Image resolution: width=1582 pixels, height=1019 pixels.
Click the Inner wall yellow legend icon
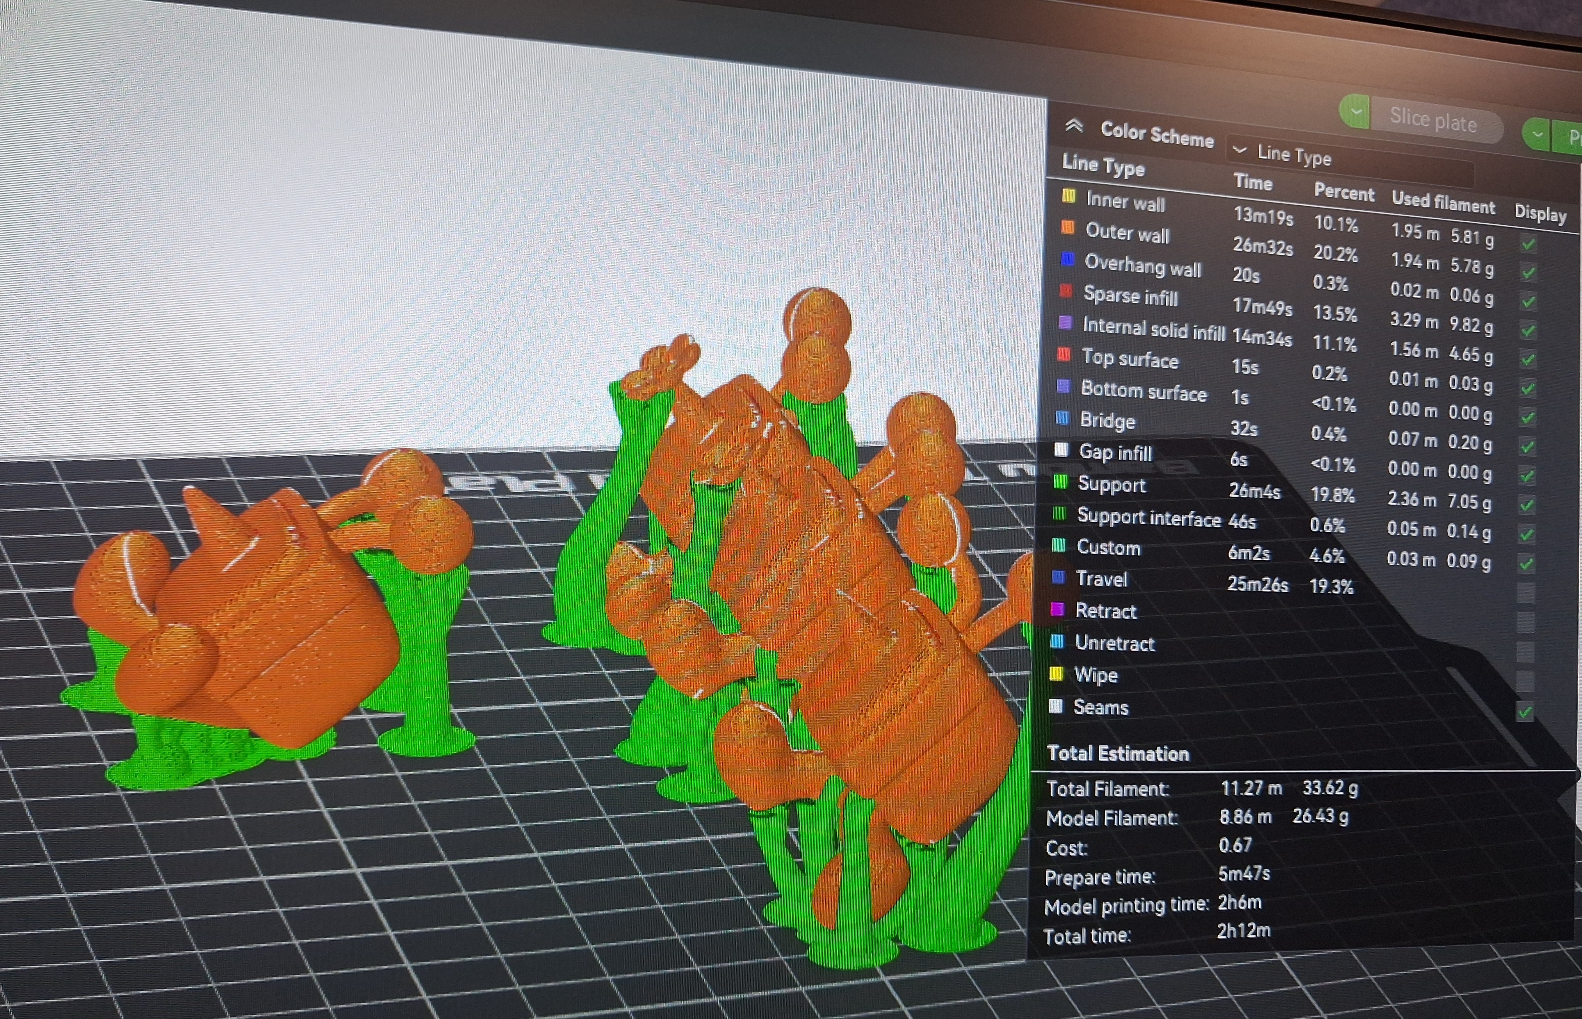tap(1069, 196)
